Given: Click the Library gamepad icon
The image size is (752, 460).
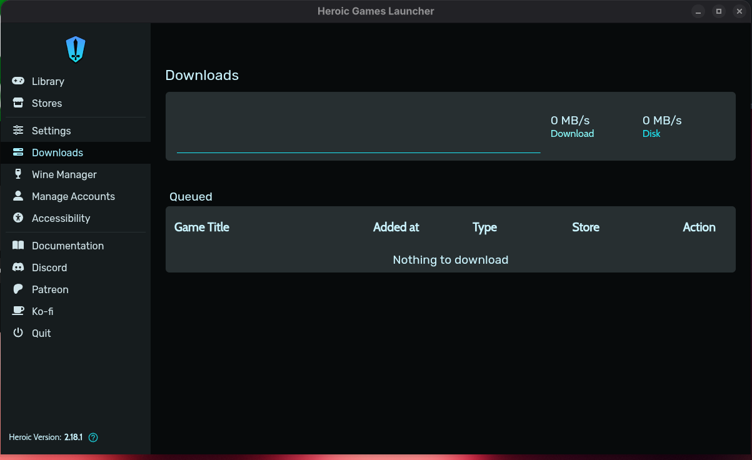Looking at the screenshot, I should pyautogui.click(x=19, y=81).
